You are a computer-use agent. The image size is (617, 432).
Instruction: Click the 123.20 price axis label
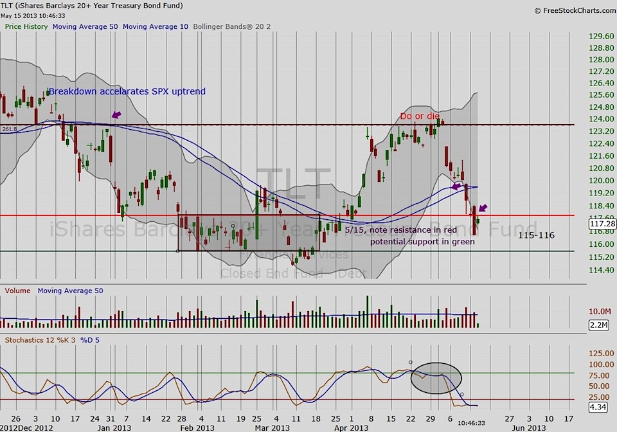click(x=602, y=131)
